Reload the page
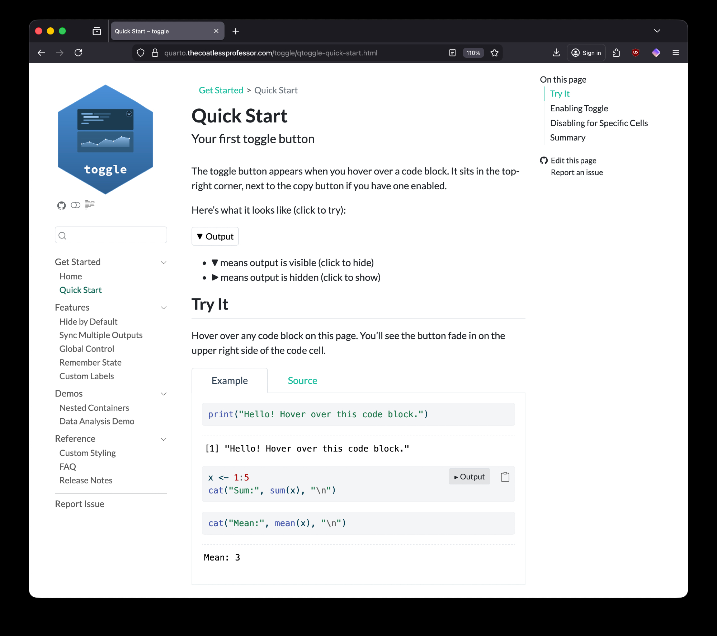The width and height of the screenshot is (717, 636). [78, 53]
